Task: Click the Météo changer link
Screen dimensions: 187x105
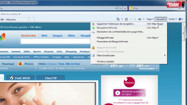Action: click(x=52, y=64)
